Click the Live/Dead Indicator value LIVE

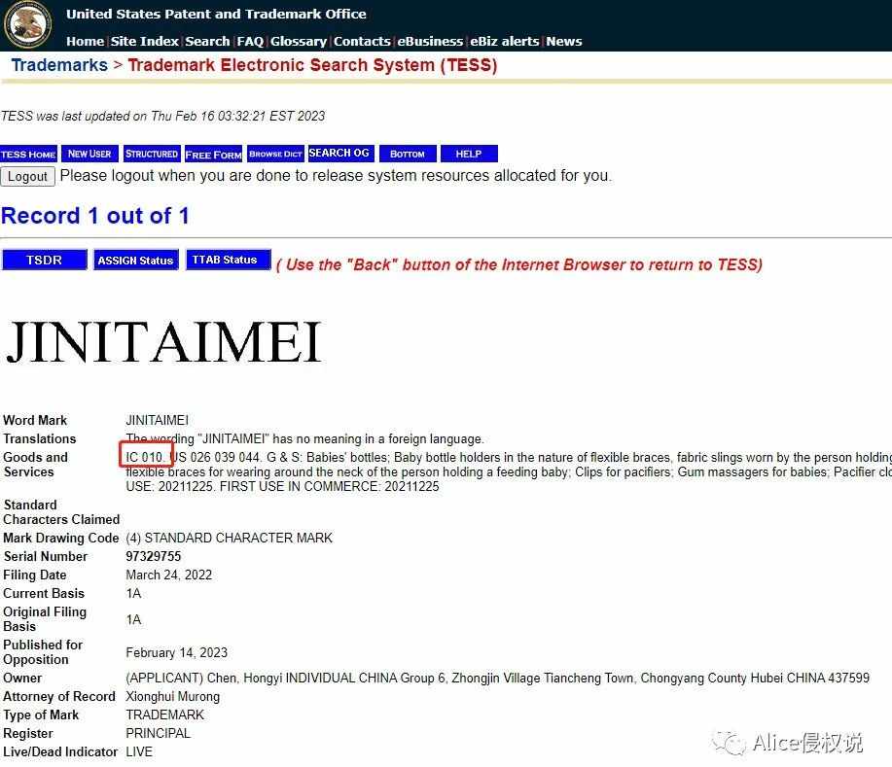pos(139,751)
